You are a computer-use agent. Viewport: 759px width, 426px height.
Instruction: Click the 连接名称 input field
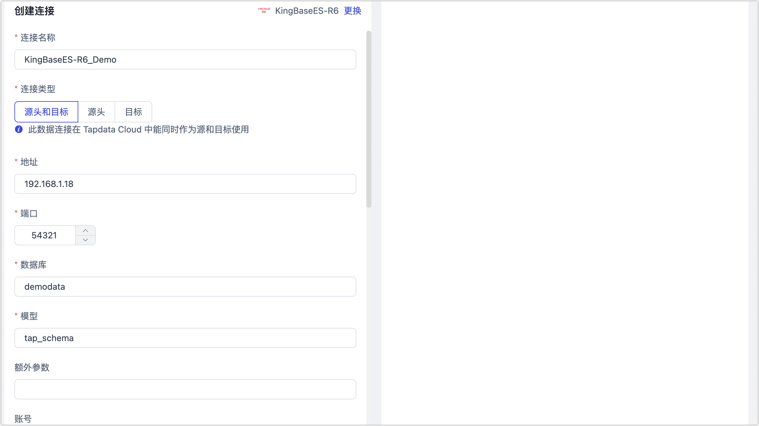click(x=185, y=60)
